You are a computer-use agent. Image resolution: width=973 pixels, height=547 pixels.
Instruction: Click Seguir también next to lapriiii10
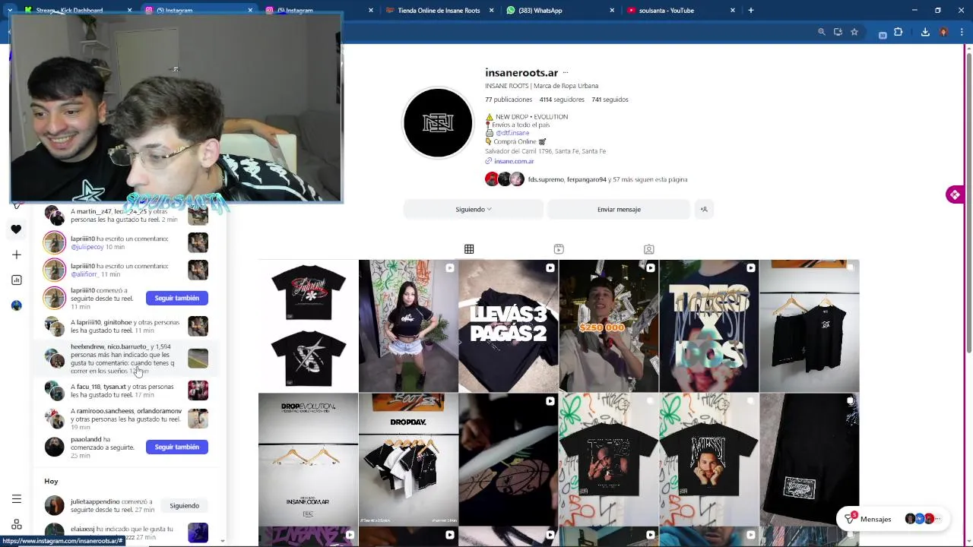pyautogui.click(x=177, y=298)
